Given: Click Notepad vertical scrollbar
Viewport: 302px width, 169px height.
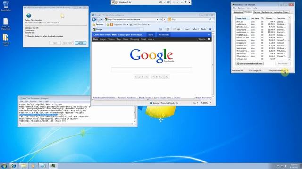Looking at the screenshot, I should [135, 113].
